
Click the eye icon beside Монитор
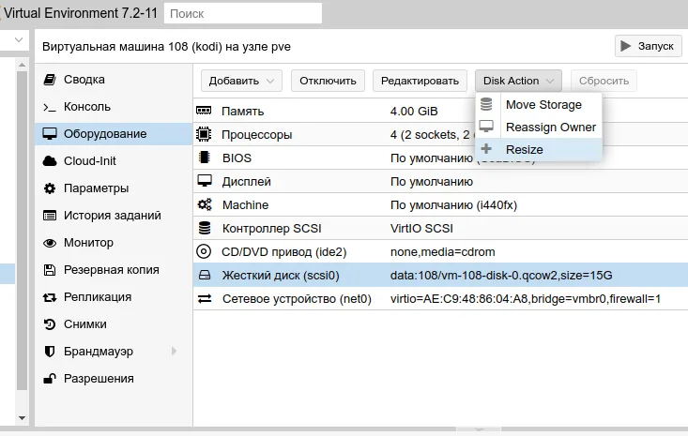pyautogui.click(x=50, y=243)
